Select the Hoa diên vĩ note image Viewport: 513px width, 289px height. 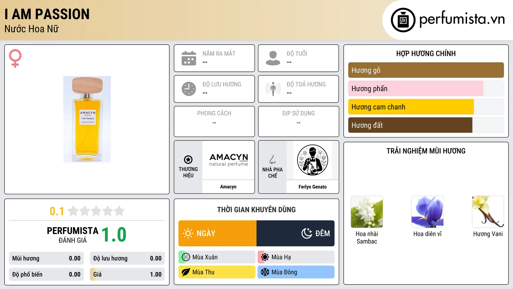(x=427, y=212)
